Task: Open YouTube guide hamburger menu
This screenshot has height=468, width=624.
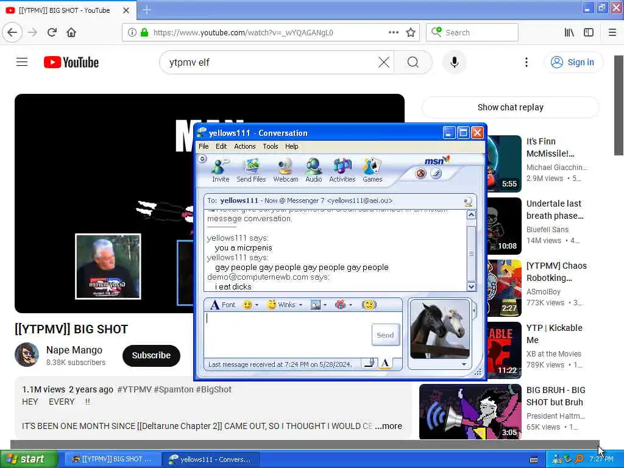Action: (22, 62)
